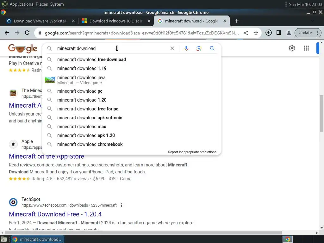324x243 pixels.
Task: Toggle the side panel icon
Action: pyautogui.click(x=279, y=33)
